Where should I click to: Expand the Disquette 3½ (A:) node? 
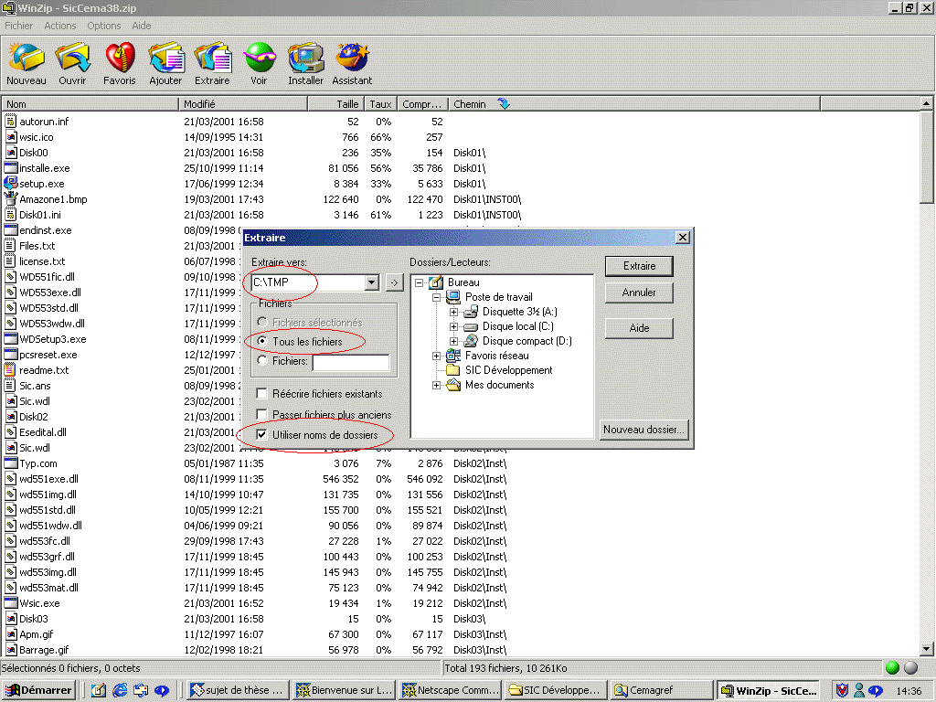click(x=453, y=312)
